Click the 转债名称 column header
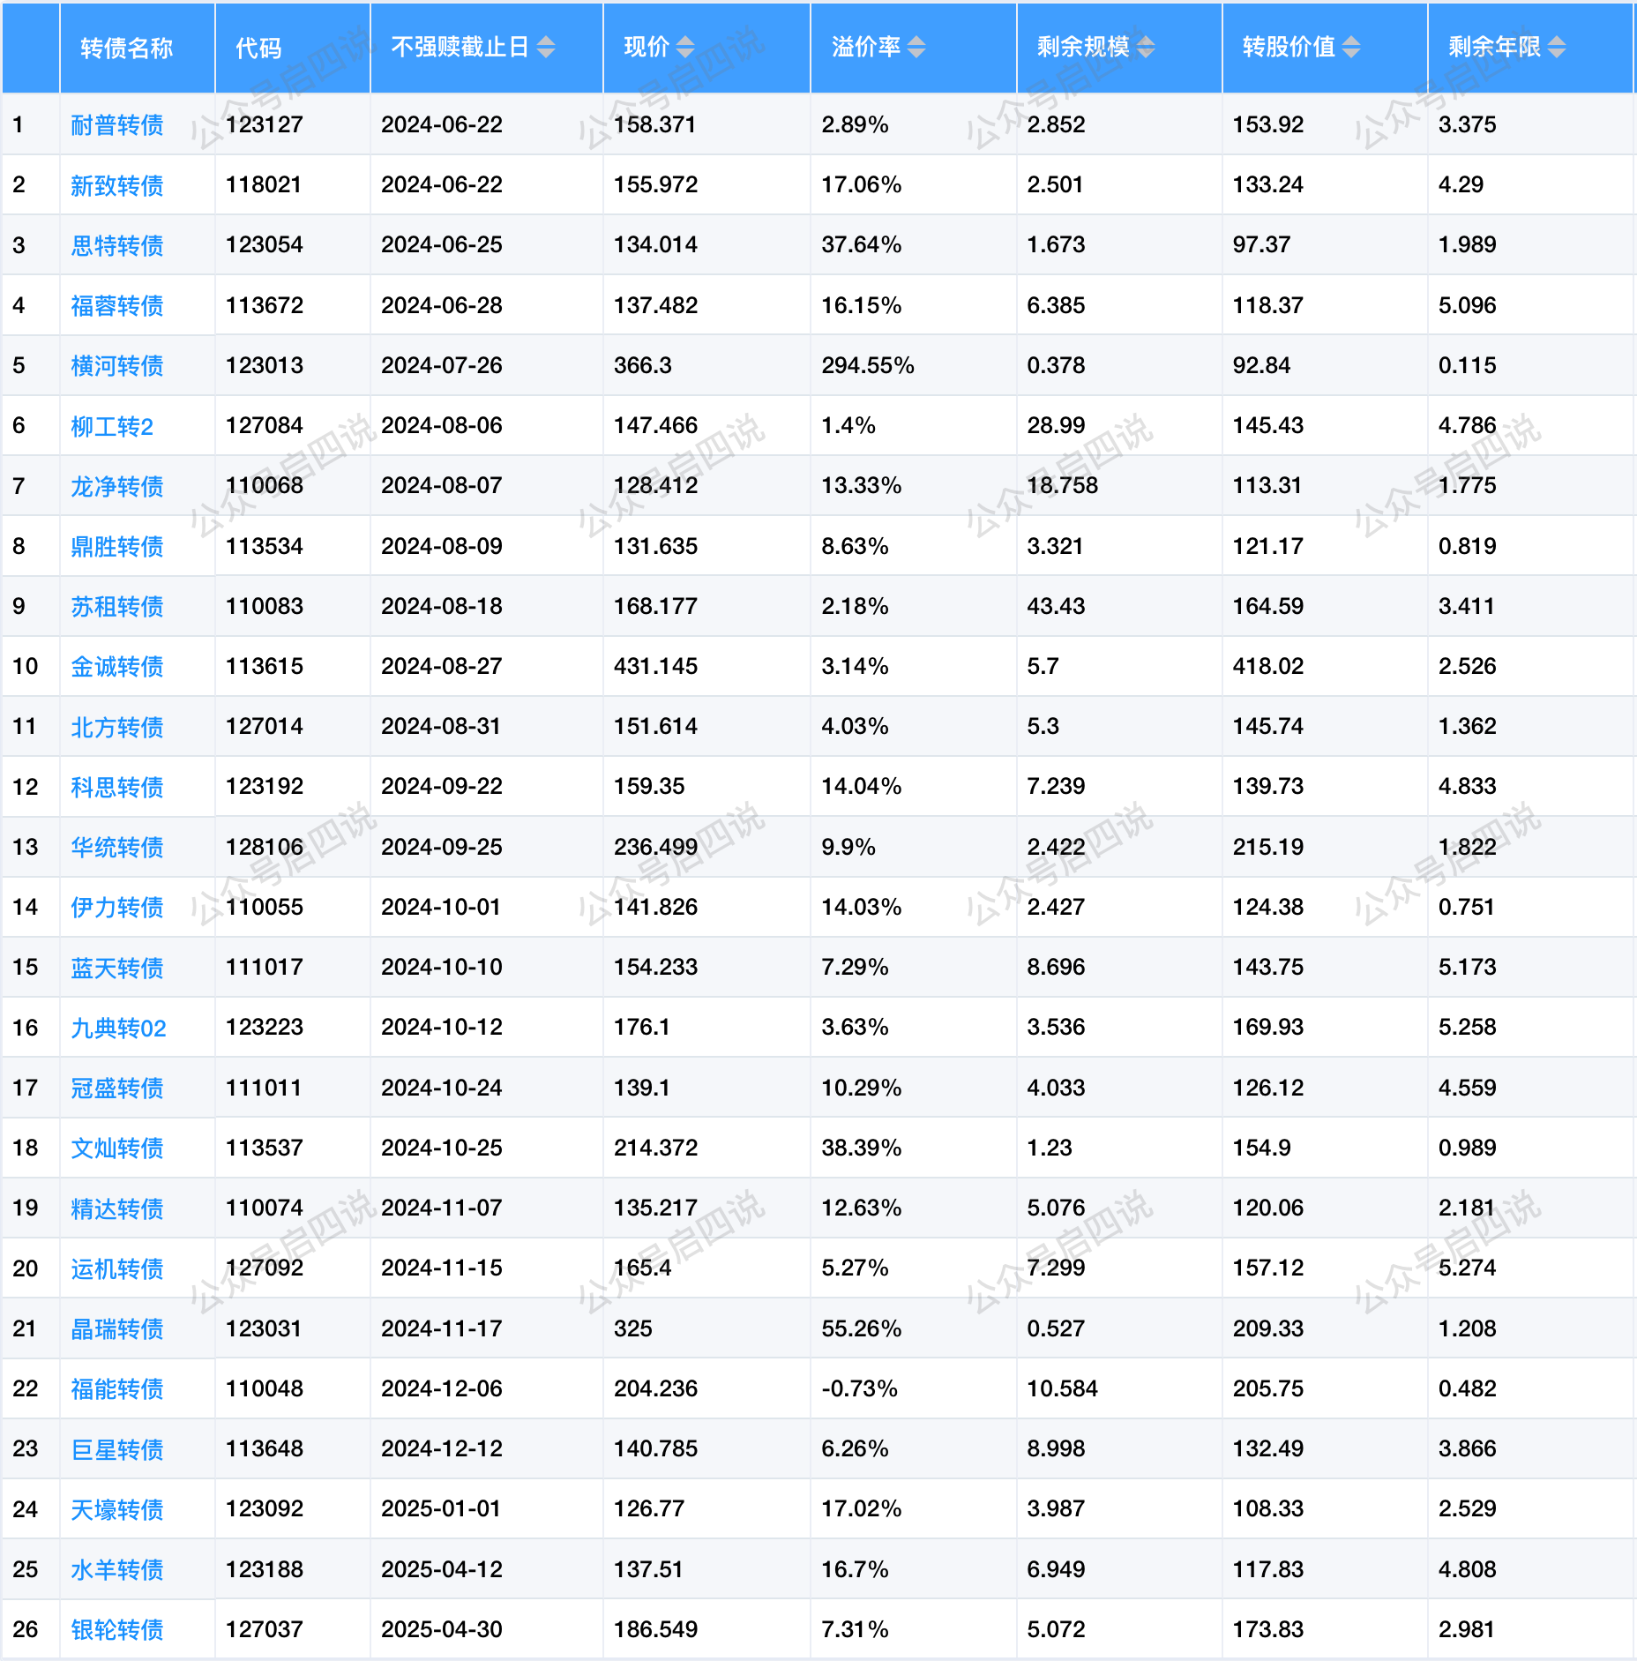 point(126,49)
